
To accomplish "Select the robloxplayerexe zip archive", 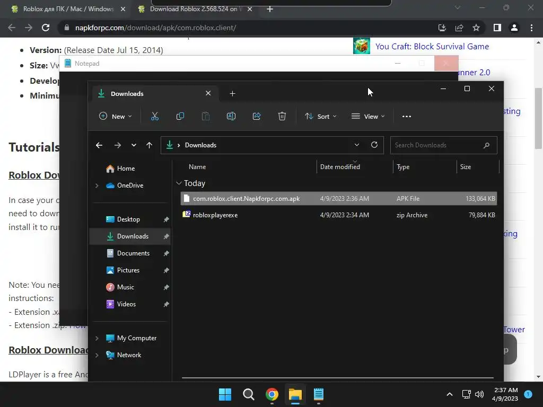I will (x=339, y=215).
